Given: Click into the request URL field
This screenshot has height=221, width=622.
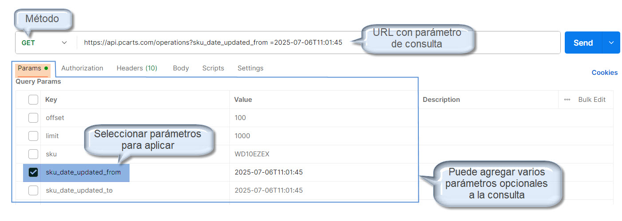Looking at the screenshot, I should [213, 43].
